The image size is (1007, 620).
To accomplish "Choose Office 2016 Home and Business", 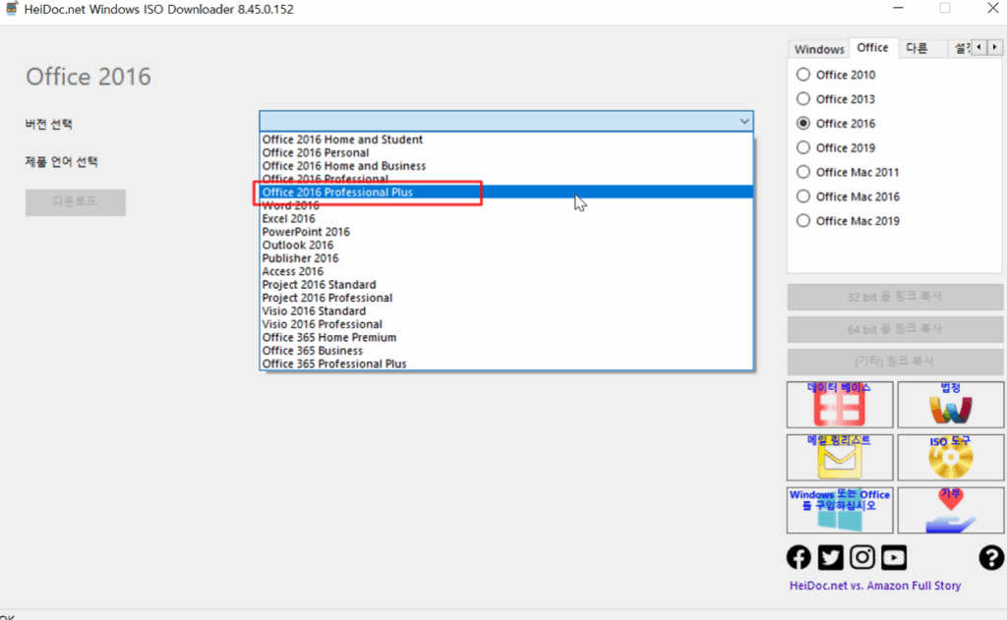I will pyautogui.click(x=506, y=166).
